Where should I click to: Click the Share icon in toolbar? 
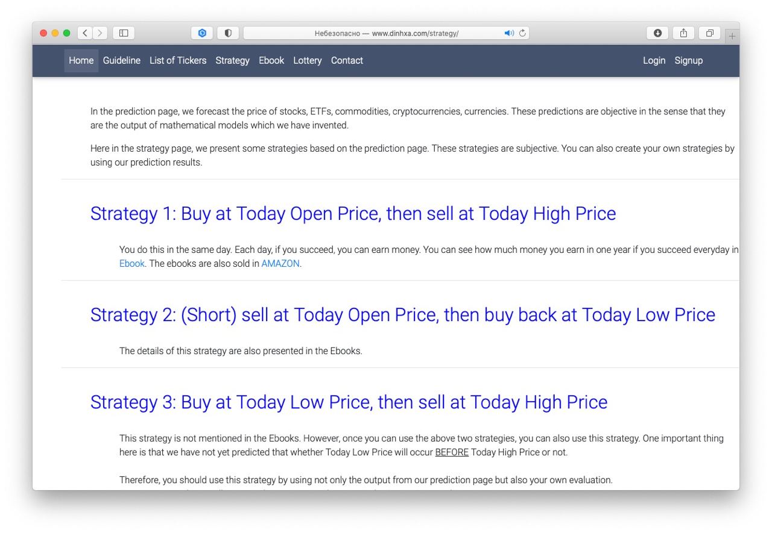683,33
